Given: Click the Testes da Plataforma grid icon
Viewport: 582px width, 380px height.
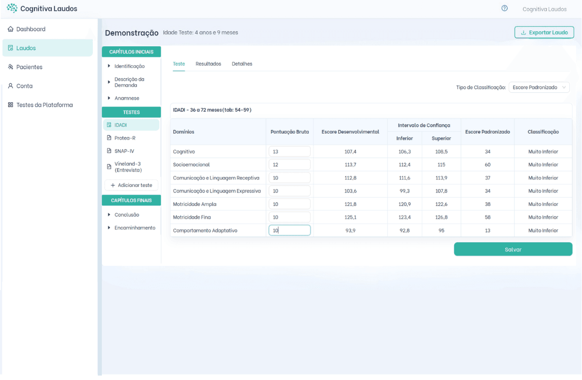Looking at the screenshot, I should tap(10, 105).
